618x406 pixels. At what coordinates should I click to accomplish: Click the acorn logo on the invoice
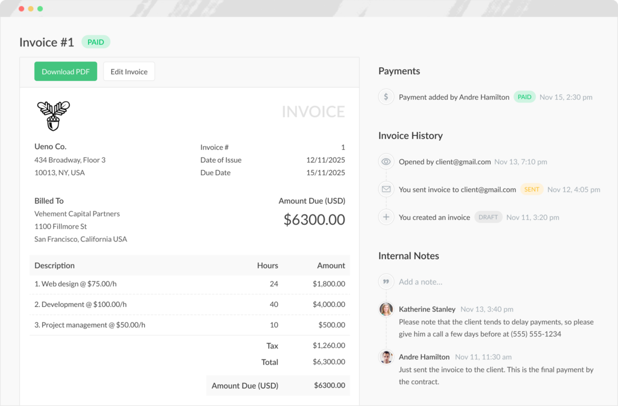coord(54,115)
